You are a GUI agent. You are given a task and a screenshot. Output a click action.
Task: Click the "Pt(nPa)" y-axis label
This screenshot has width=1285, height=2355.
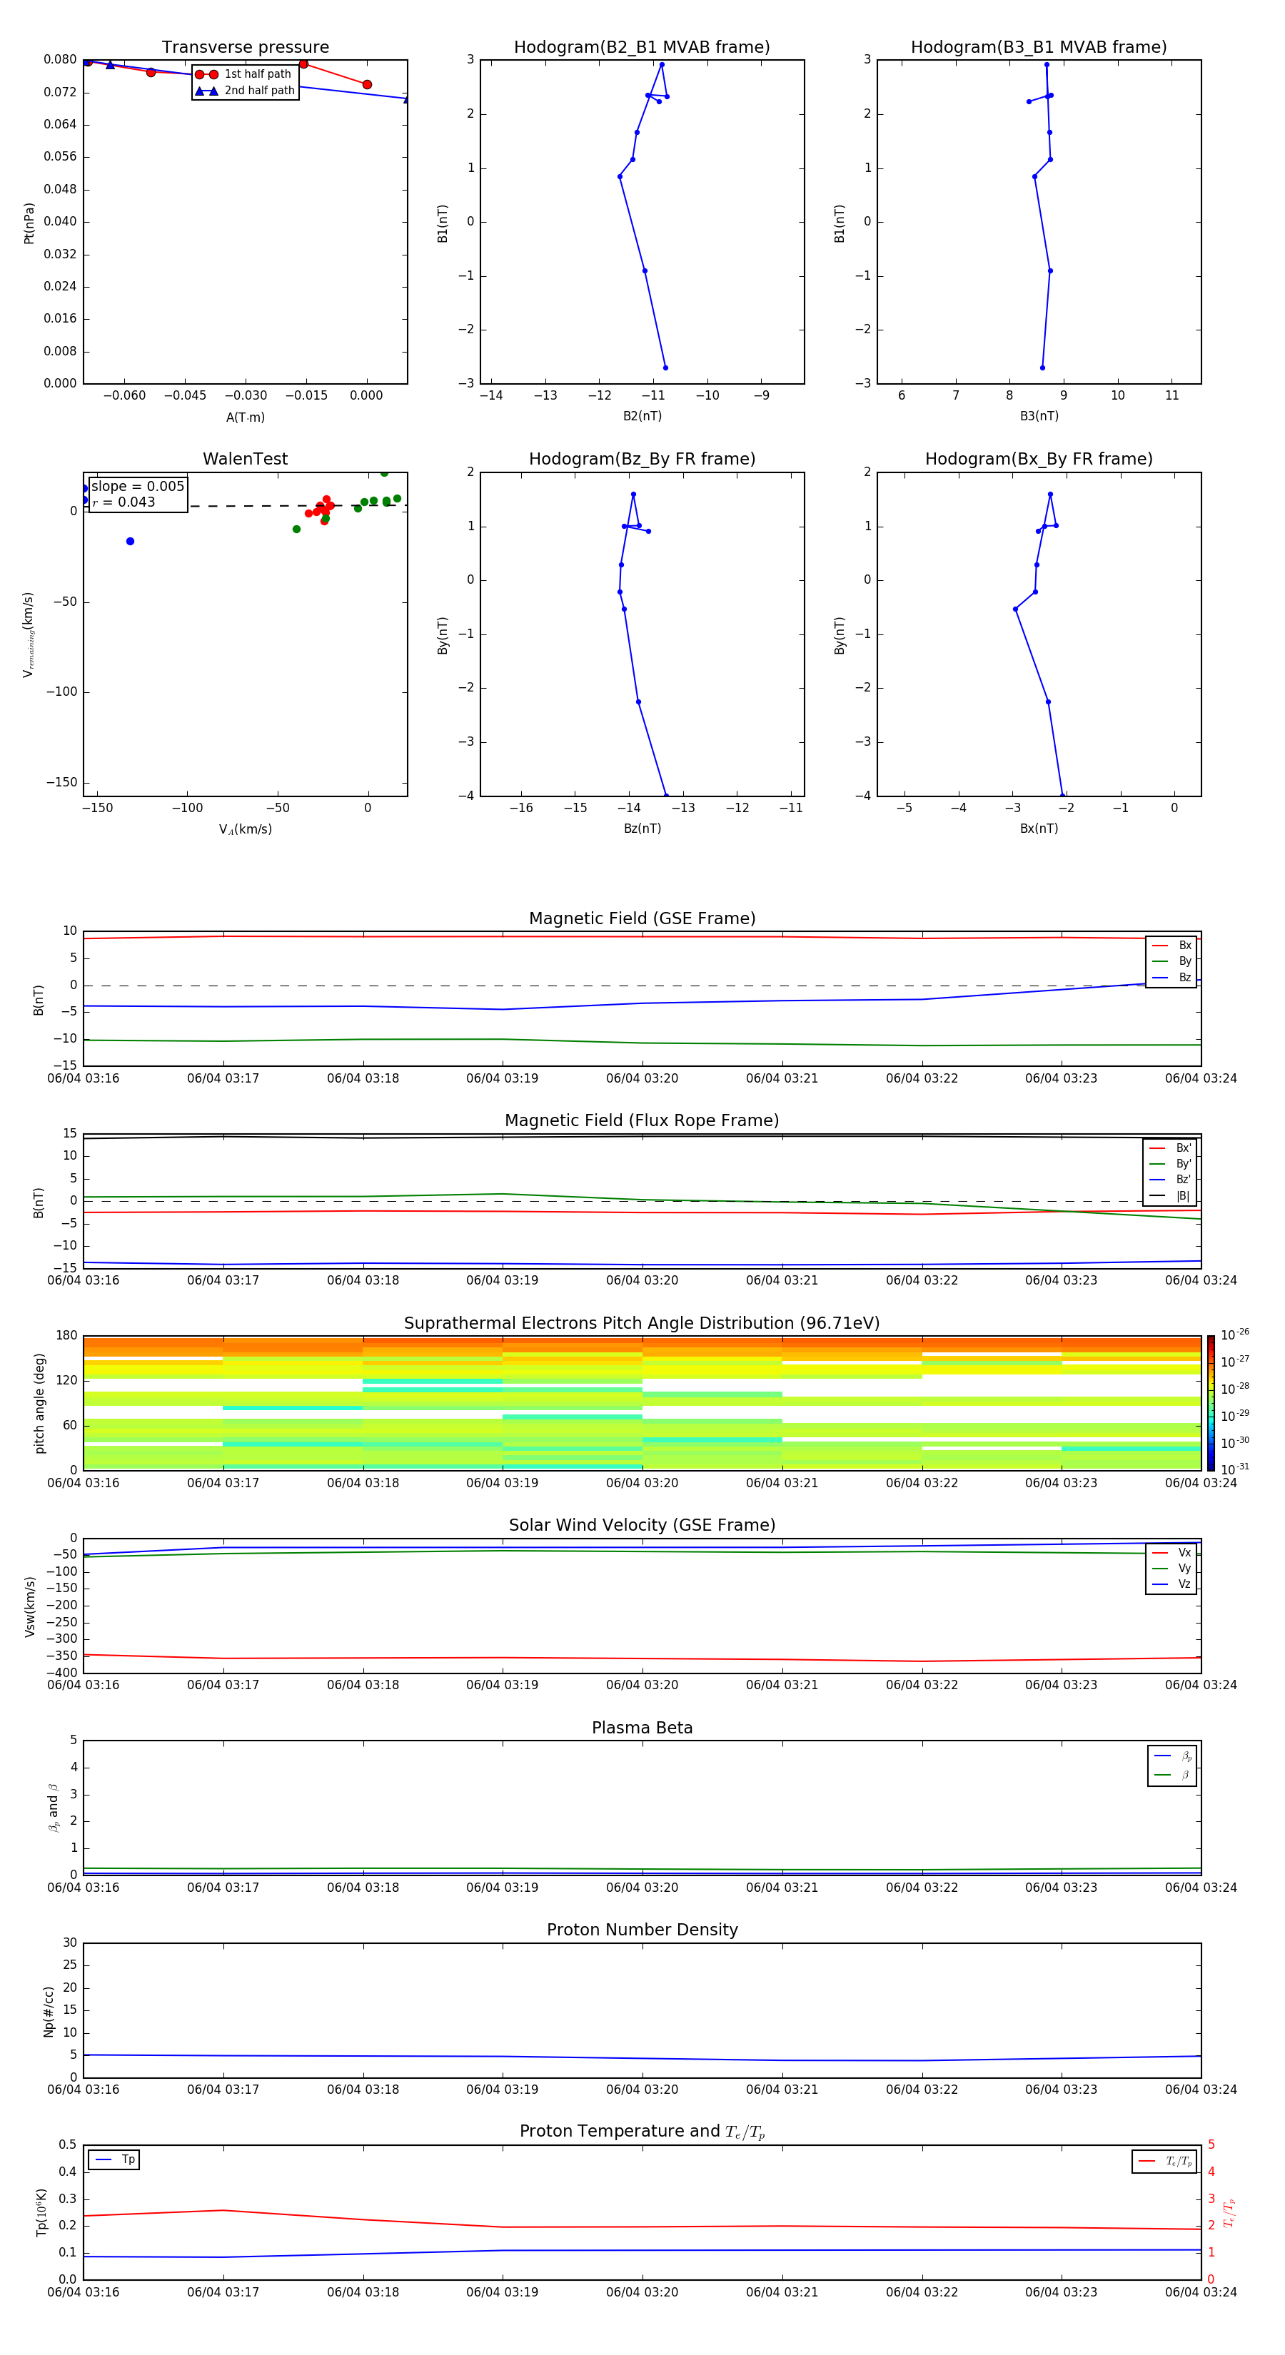tap(29, 223)
